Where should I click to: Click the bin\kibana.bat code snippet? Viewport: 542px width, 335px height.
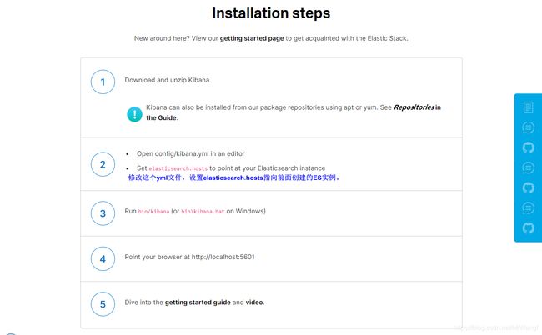click(x=203, y=212)
